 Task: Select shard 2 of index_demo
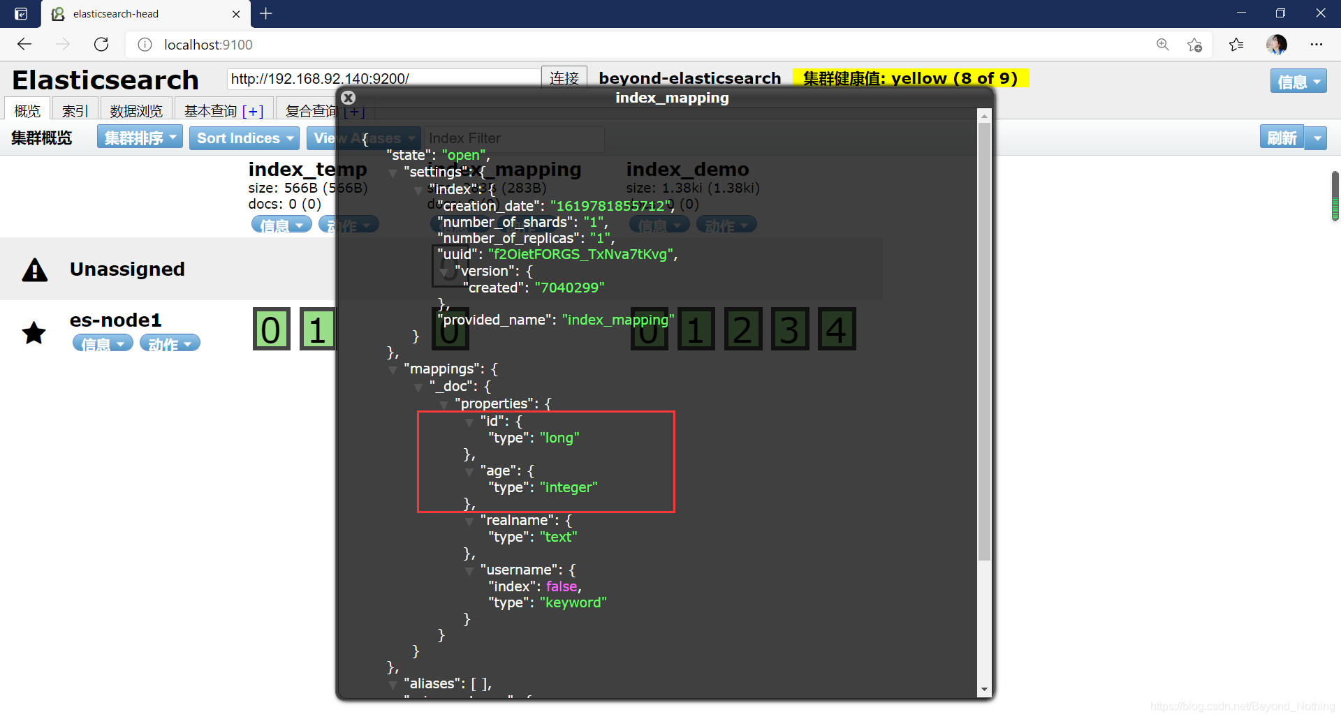pyautogui.click(x=743, y=329)
